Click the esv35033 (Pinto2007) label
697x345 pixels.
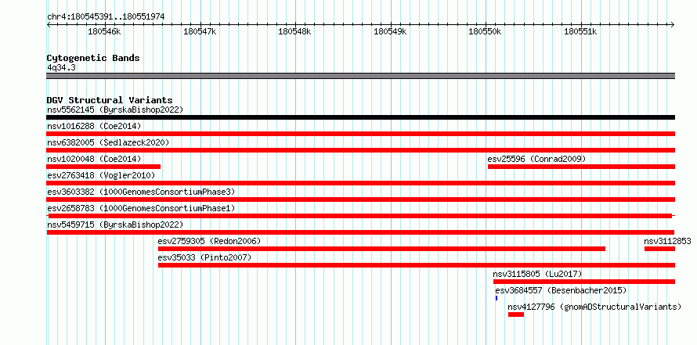[204, 257]
